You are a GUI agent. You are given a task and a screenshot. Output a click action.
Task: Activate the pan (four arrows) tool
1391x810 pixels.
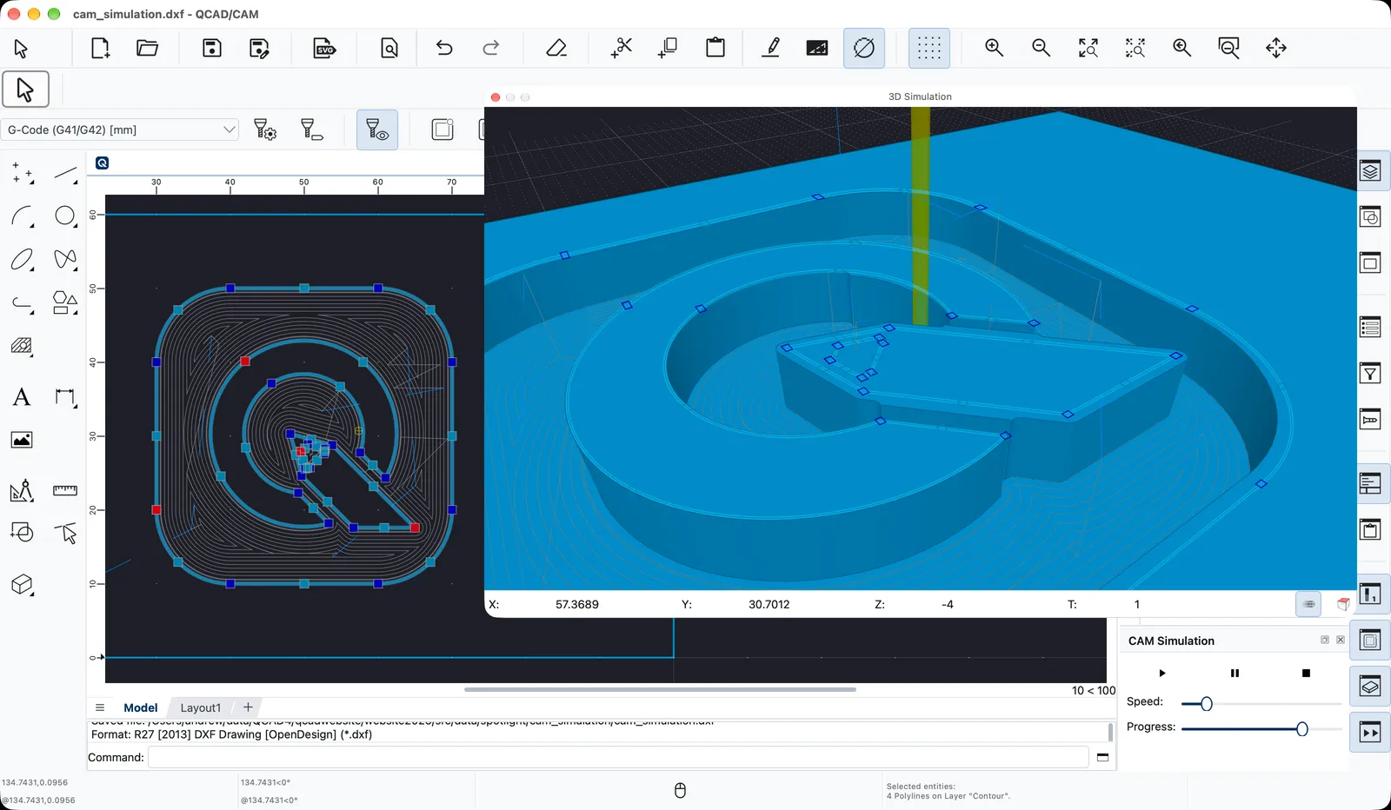click(1276, 48)
